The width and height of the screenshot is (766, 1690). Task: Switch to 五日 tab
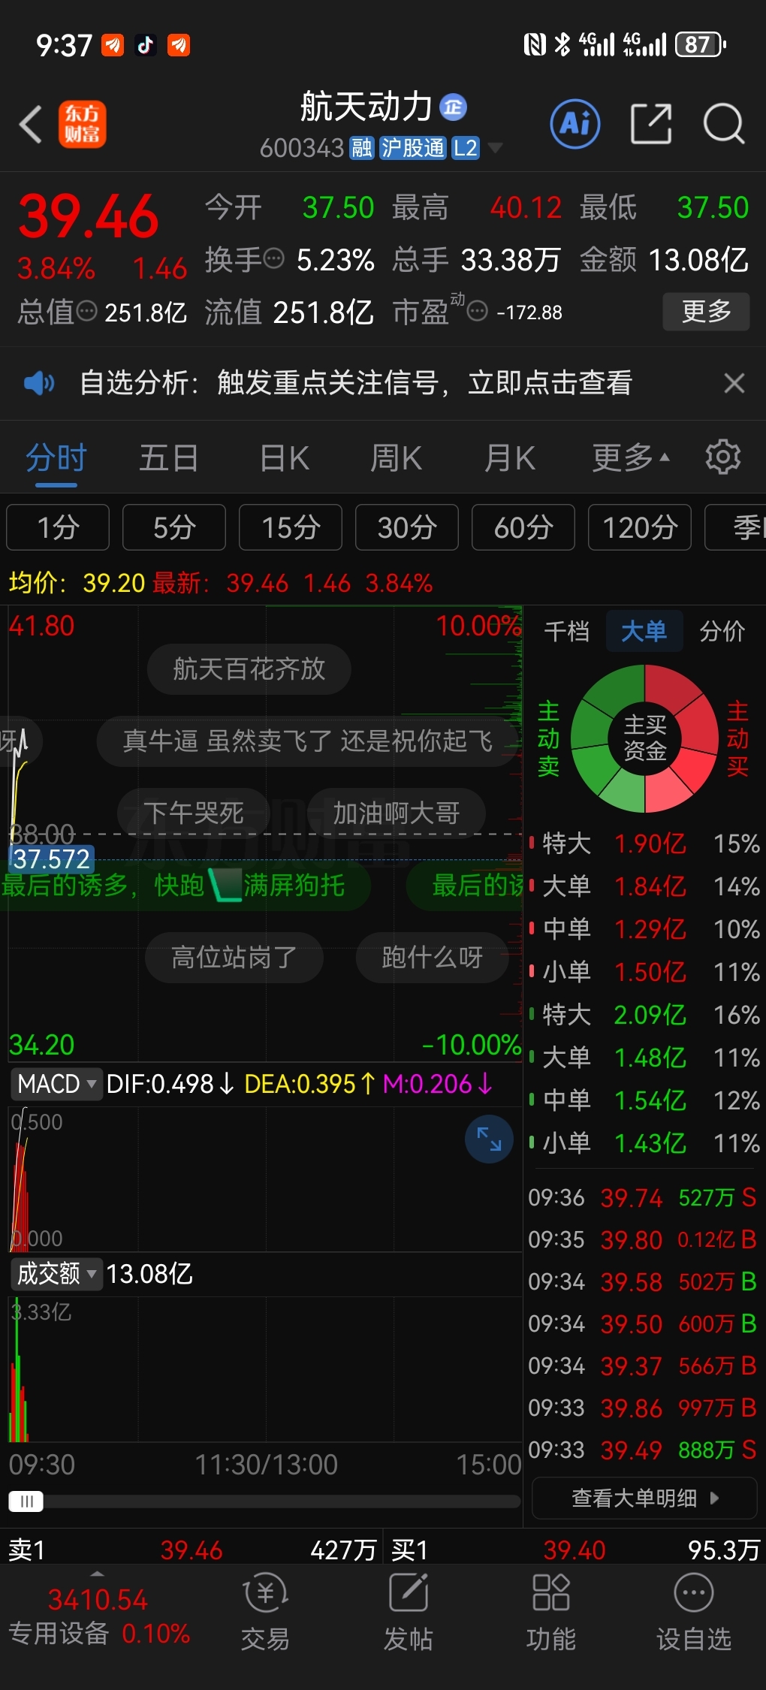169,457
